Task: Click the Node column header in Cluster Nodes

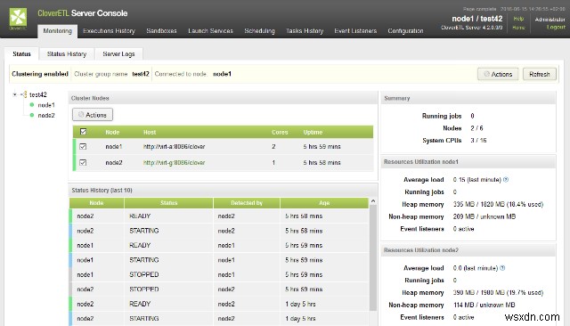Action: point(112,133)
